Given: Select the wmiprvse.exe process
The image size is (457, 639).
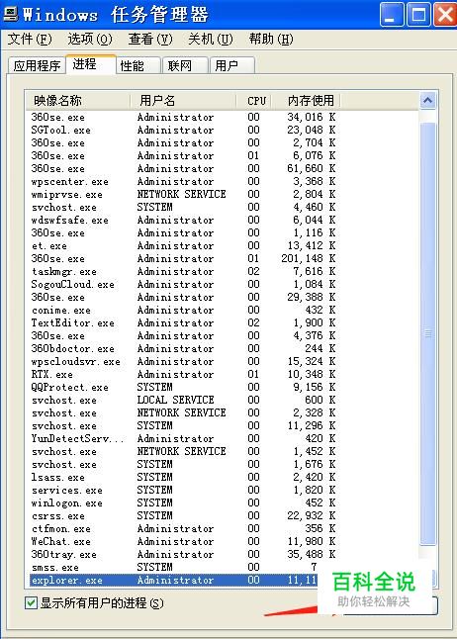Looking at the screenshot, I should pos(183,195).
